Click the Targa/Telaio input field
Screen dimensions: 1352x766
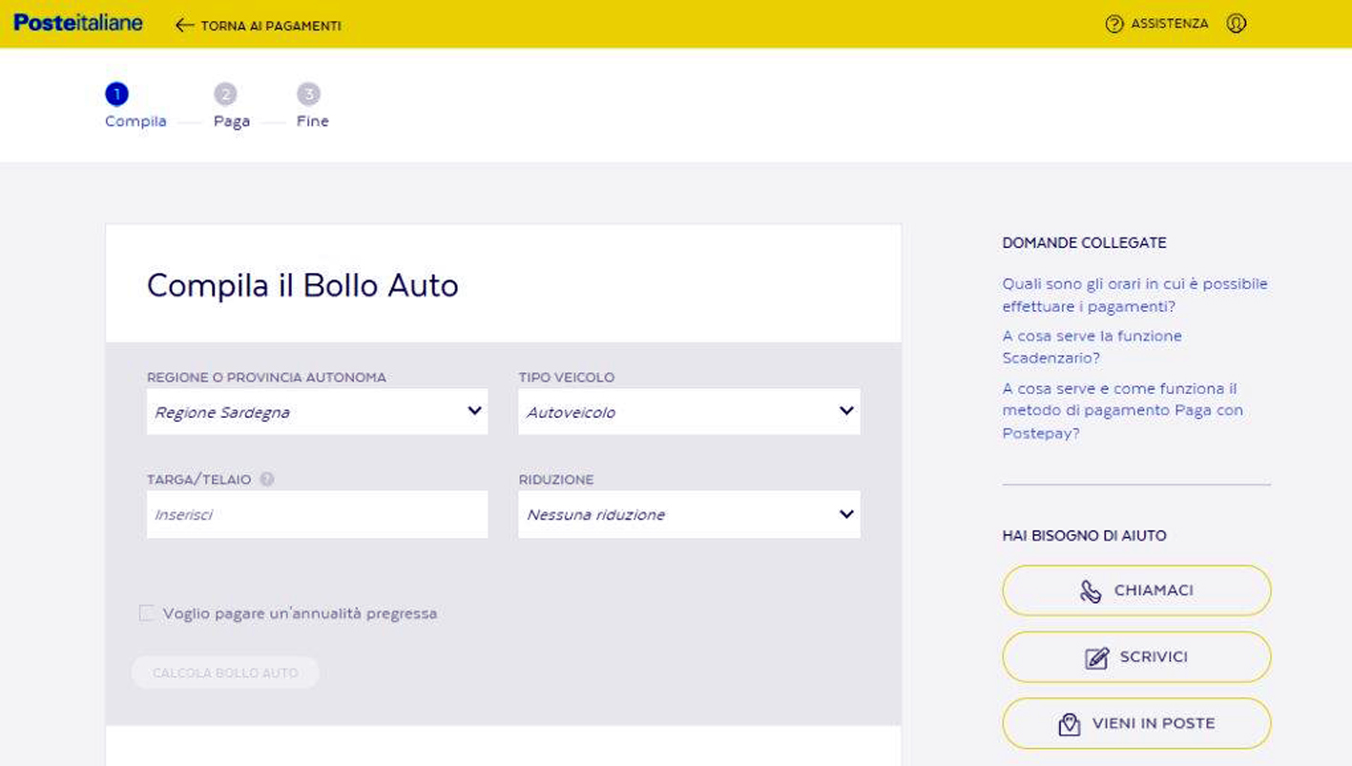point(317,515)
